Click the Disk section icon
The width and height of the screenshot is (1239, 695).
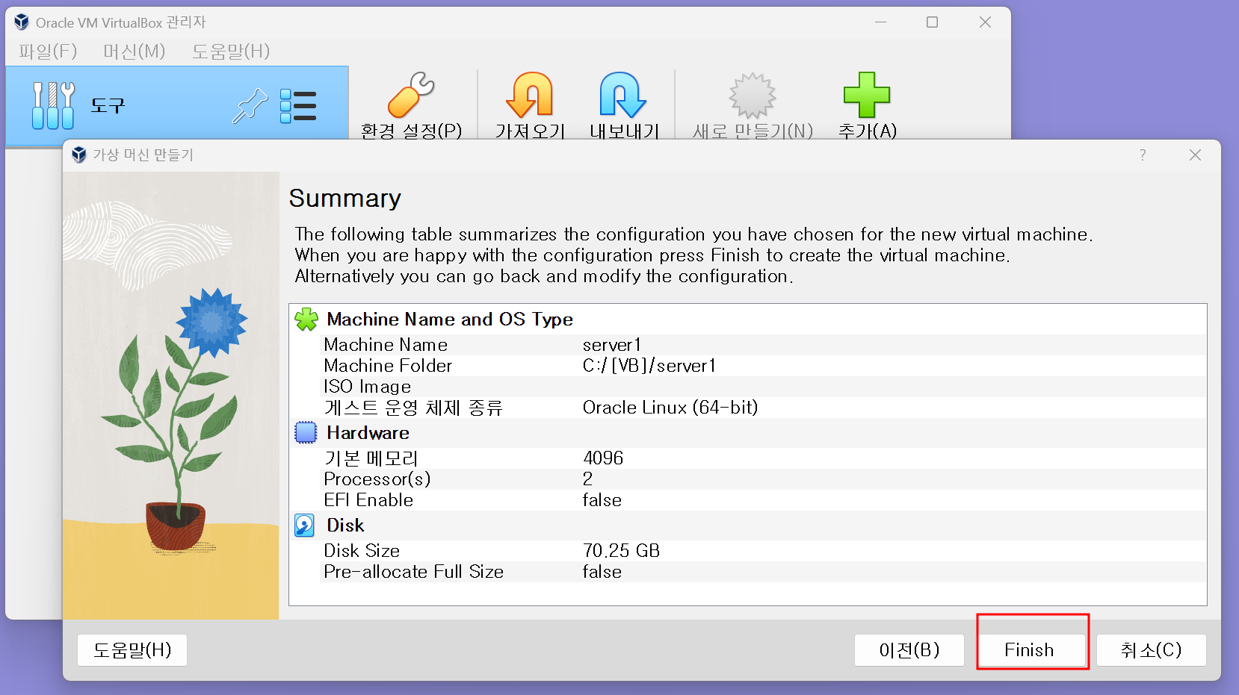coord(305,526)
